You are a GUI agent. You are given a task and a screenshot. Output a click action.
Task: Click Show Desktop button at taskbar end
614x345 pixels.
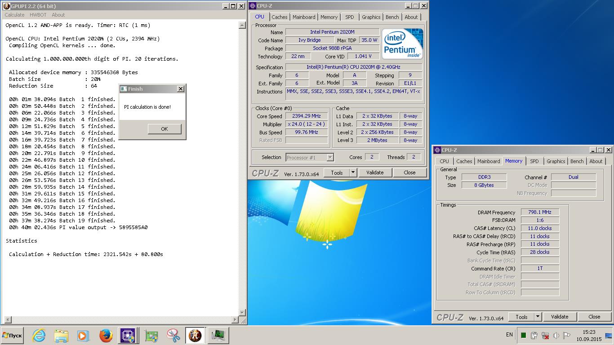(609, 336)
